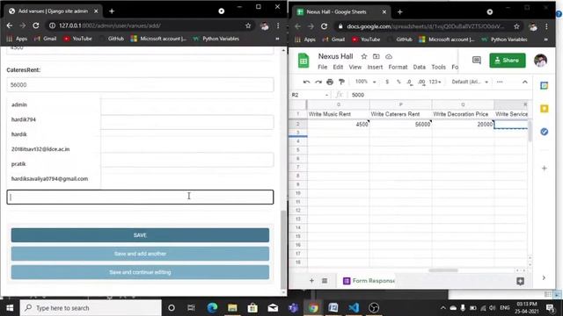Click the Save and continue editing button

[140, 272]
